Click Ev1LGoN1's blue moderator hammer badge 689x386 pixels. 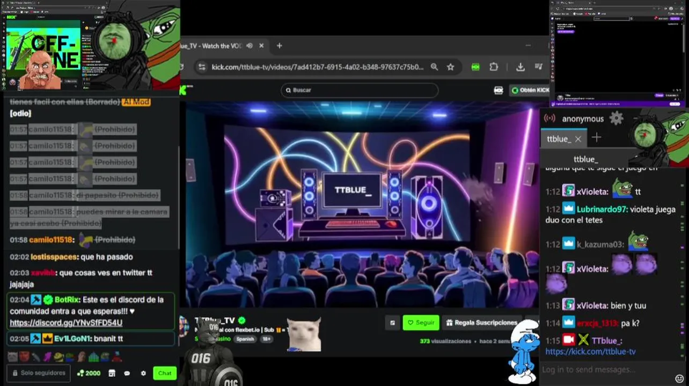[x=36, y=339]
